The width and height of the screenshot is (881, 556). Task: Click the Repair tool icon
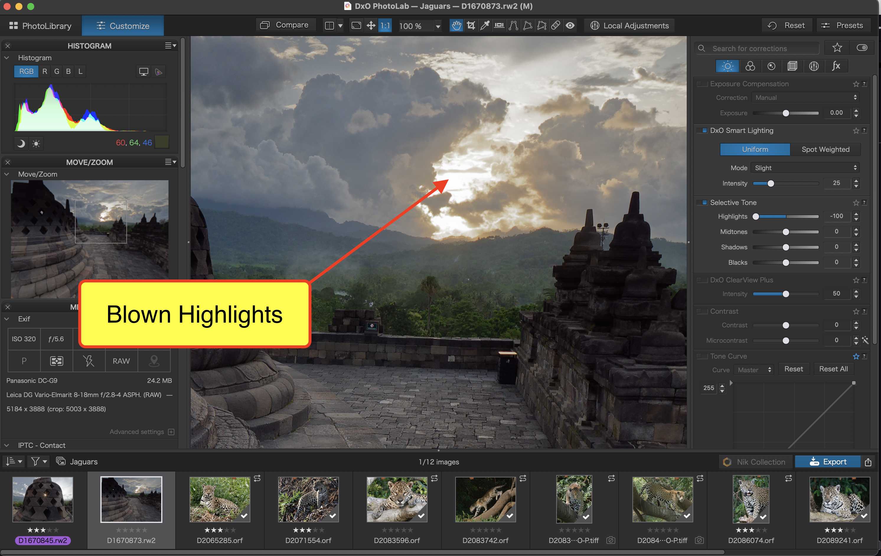(x=556, y=26)
